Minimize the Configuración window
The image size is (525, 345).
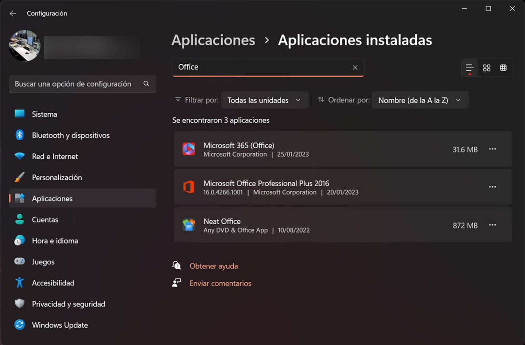[464, 9]
